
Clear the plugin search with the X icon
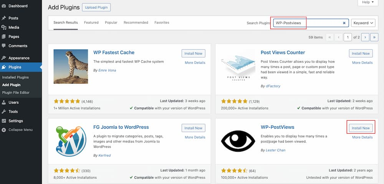pyautogui.click(x=344, y=23)
